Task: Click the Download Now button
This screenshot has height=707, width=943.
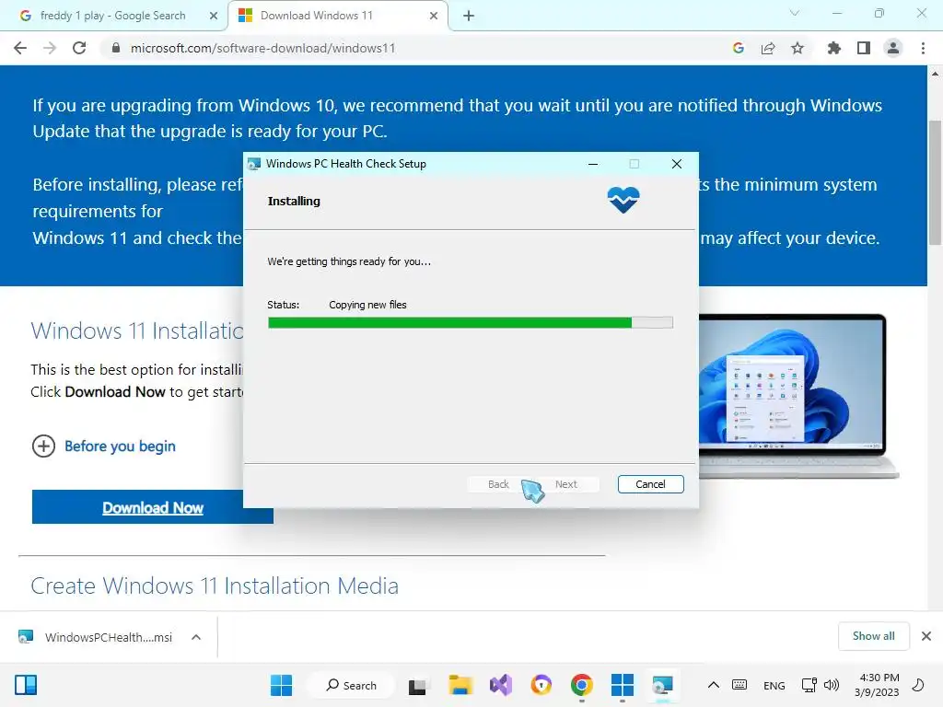Action: coord(152,507)
